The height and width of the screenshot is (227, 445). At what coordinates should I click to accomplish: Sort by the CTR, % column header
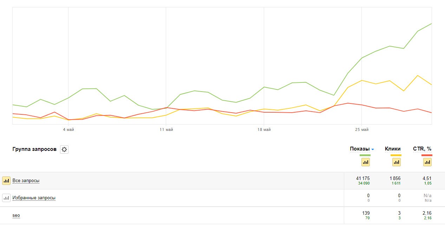[x=422, y=149]
